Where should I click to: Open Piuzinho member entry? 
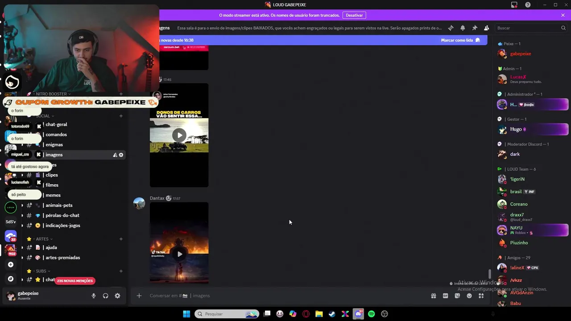pyautogui.click(x=532, y=243)
